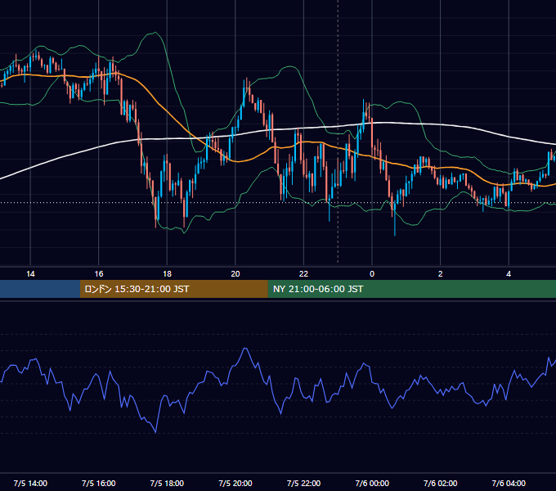Click the 0 hour axis label

372,274
